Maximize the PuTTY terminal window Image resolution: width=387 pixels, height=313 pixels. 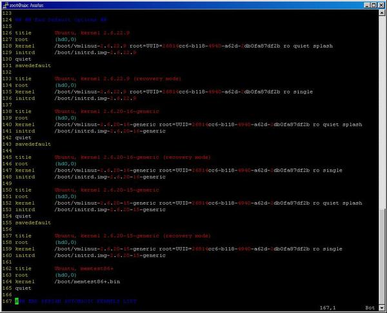tap(373, 5)
